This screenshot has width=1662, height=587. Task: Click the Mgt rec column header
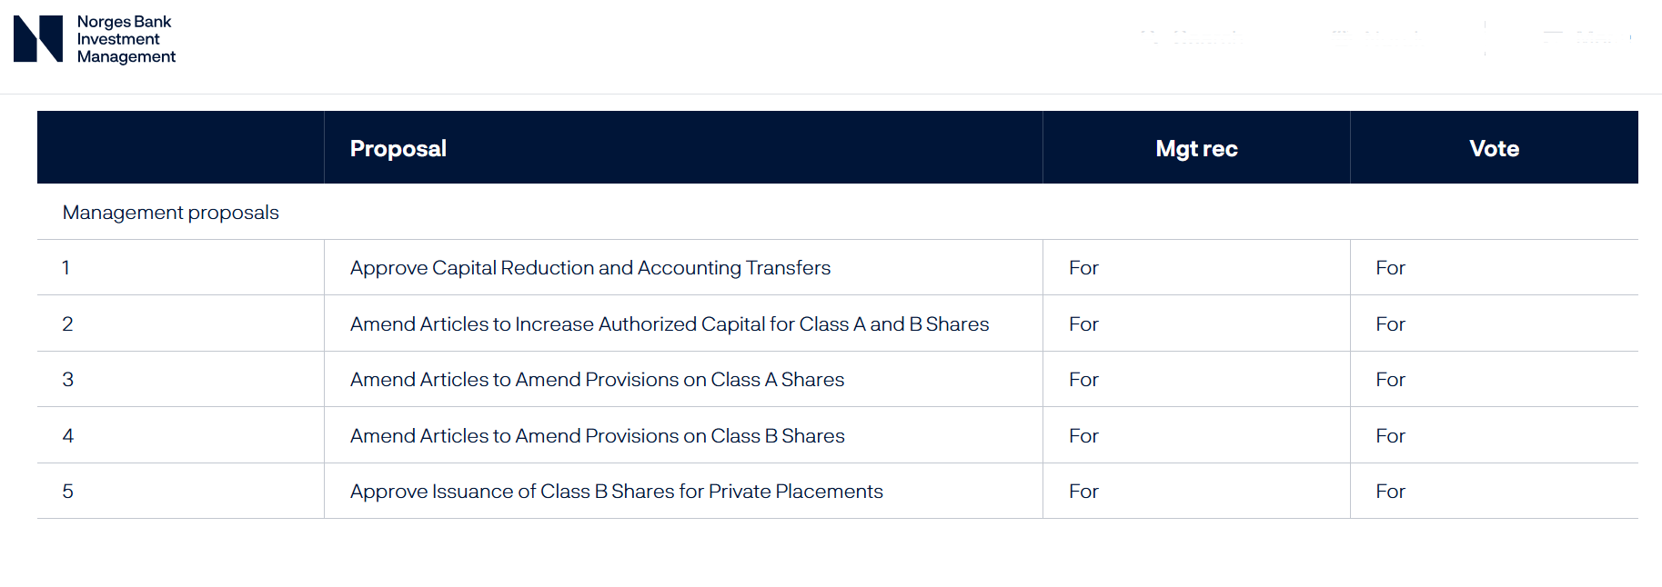click(1195, 146)
